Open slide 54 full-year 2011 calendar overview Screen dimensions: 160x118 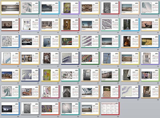tap(110, 108)
